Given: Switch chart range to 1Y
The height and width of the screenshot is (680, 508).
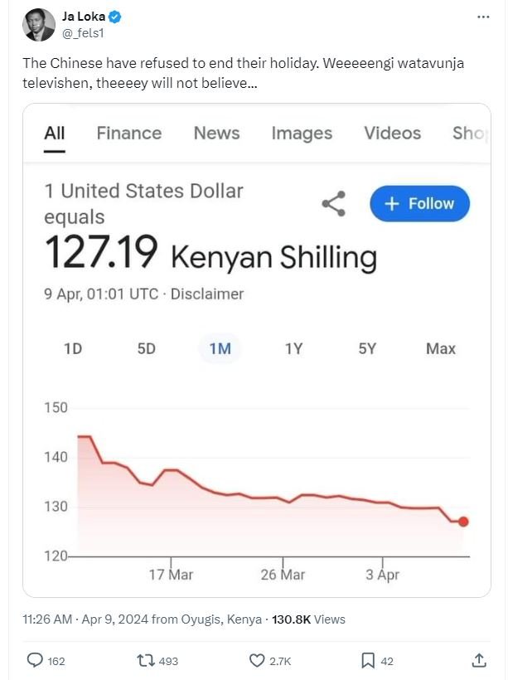Looking at the screenshot, I should [293, 349].
